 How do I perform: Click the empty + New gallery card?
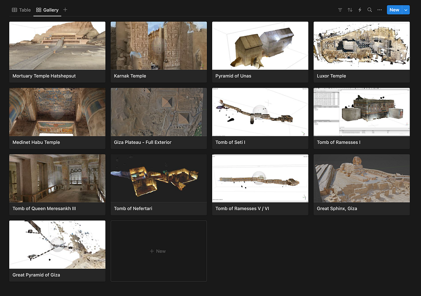point(159,251)
